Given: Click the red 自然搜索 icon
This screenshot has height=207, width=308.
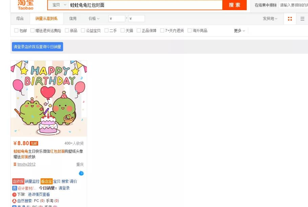Looking at the screenshot, I should 14,201.
